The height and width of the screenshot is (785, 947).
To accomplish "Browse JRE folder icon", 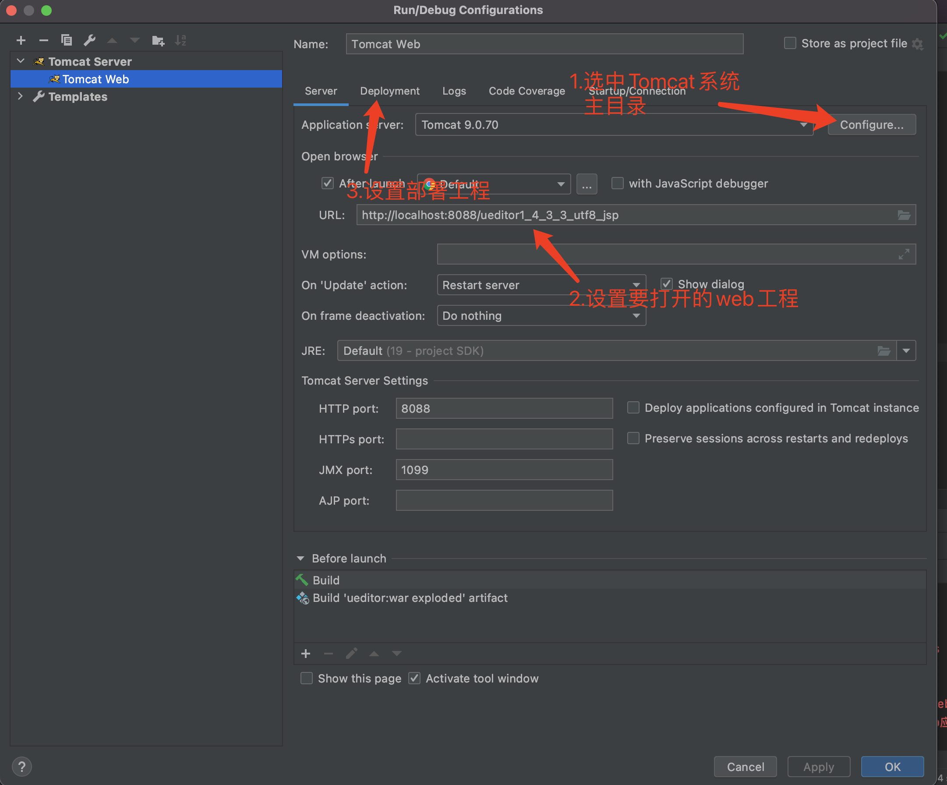I will click(x=884, y=351).
